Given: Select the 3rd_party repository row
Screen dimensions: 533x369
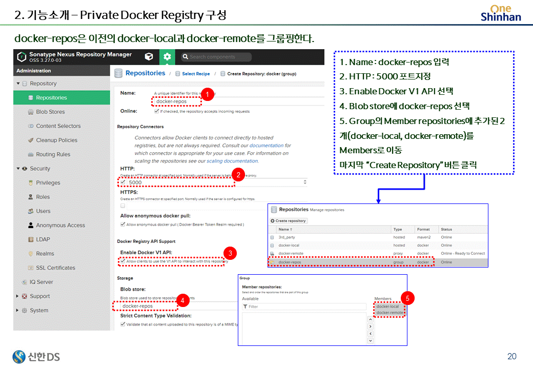Looking at the screenshot, I should [378, 237].
